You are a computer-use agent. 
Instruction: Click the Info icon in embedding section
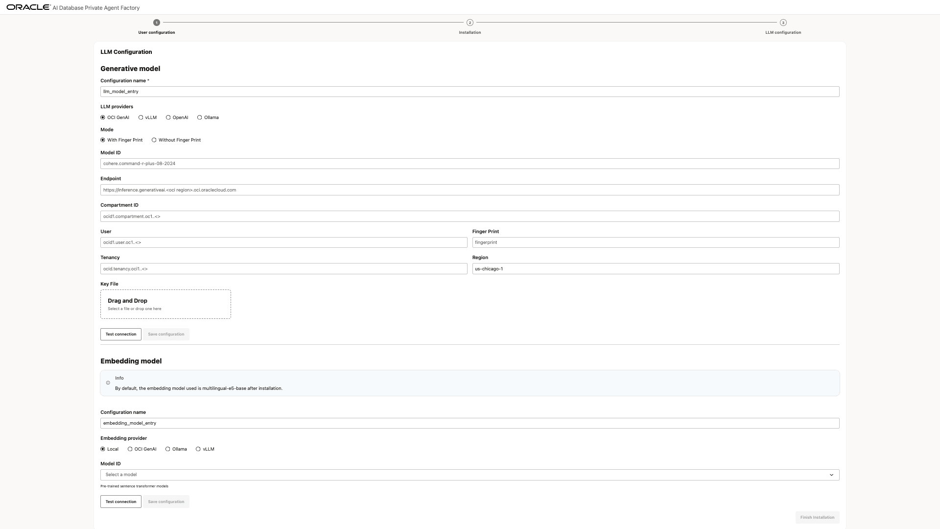[x=108, y=383]
